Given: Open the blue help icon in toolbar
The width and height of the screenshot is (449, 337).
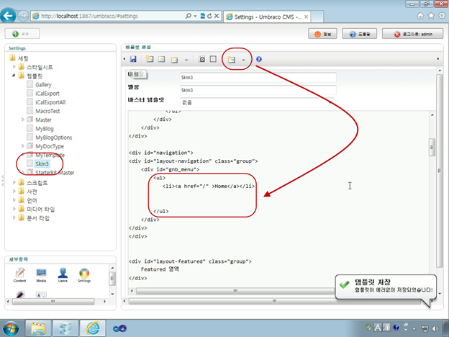Looking at the screenshot, I should 259,59.
